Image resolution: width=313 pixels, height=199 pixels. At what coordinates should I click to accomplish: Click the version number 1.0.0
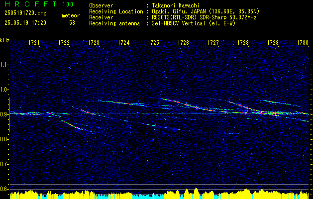pyautogui.click(x=68, y=4)
